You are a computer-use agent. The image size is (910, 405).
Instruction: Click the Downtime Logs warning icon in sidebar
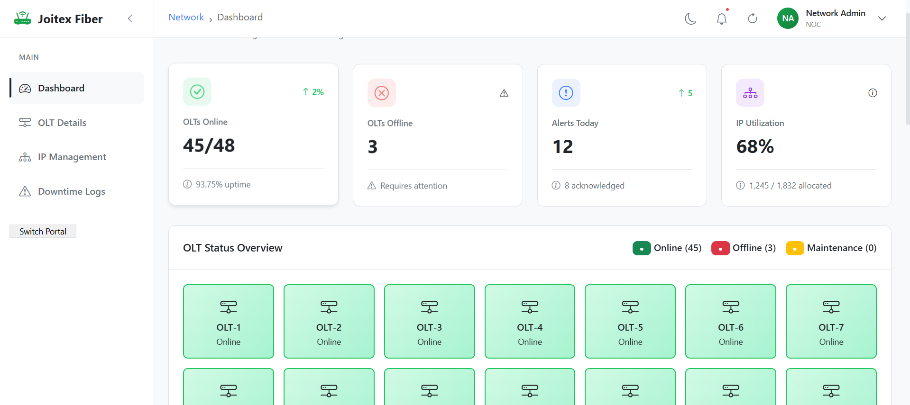[25, 191]
